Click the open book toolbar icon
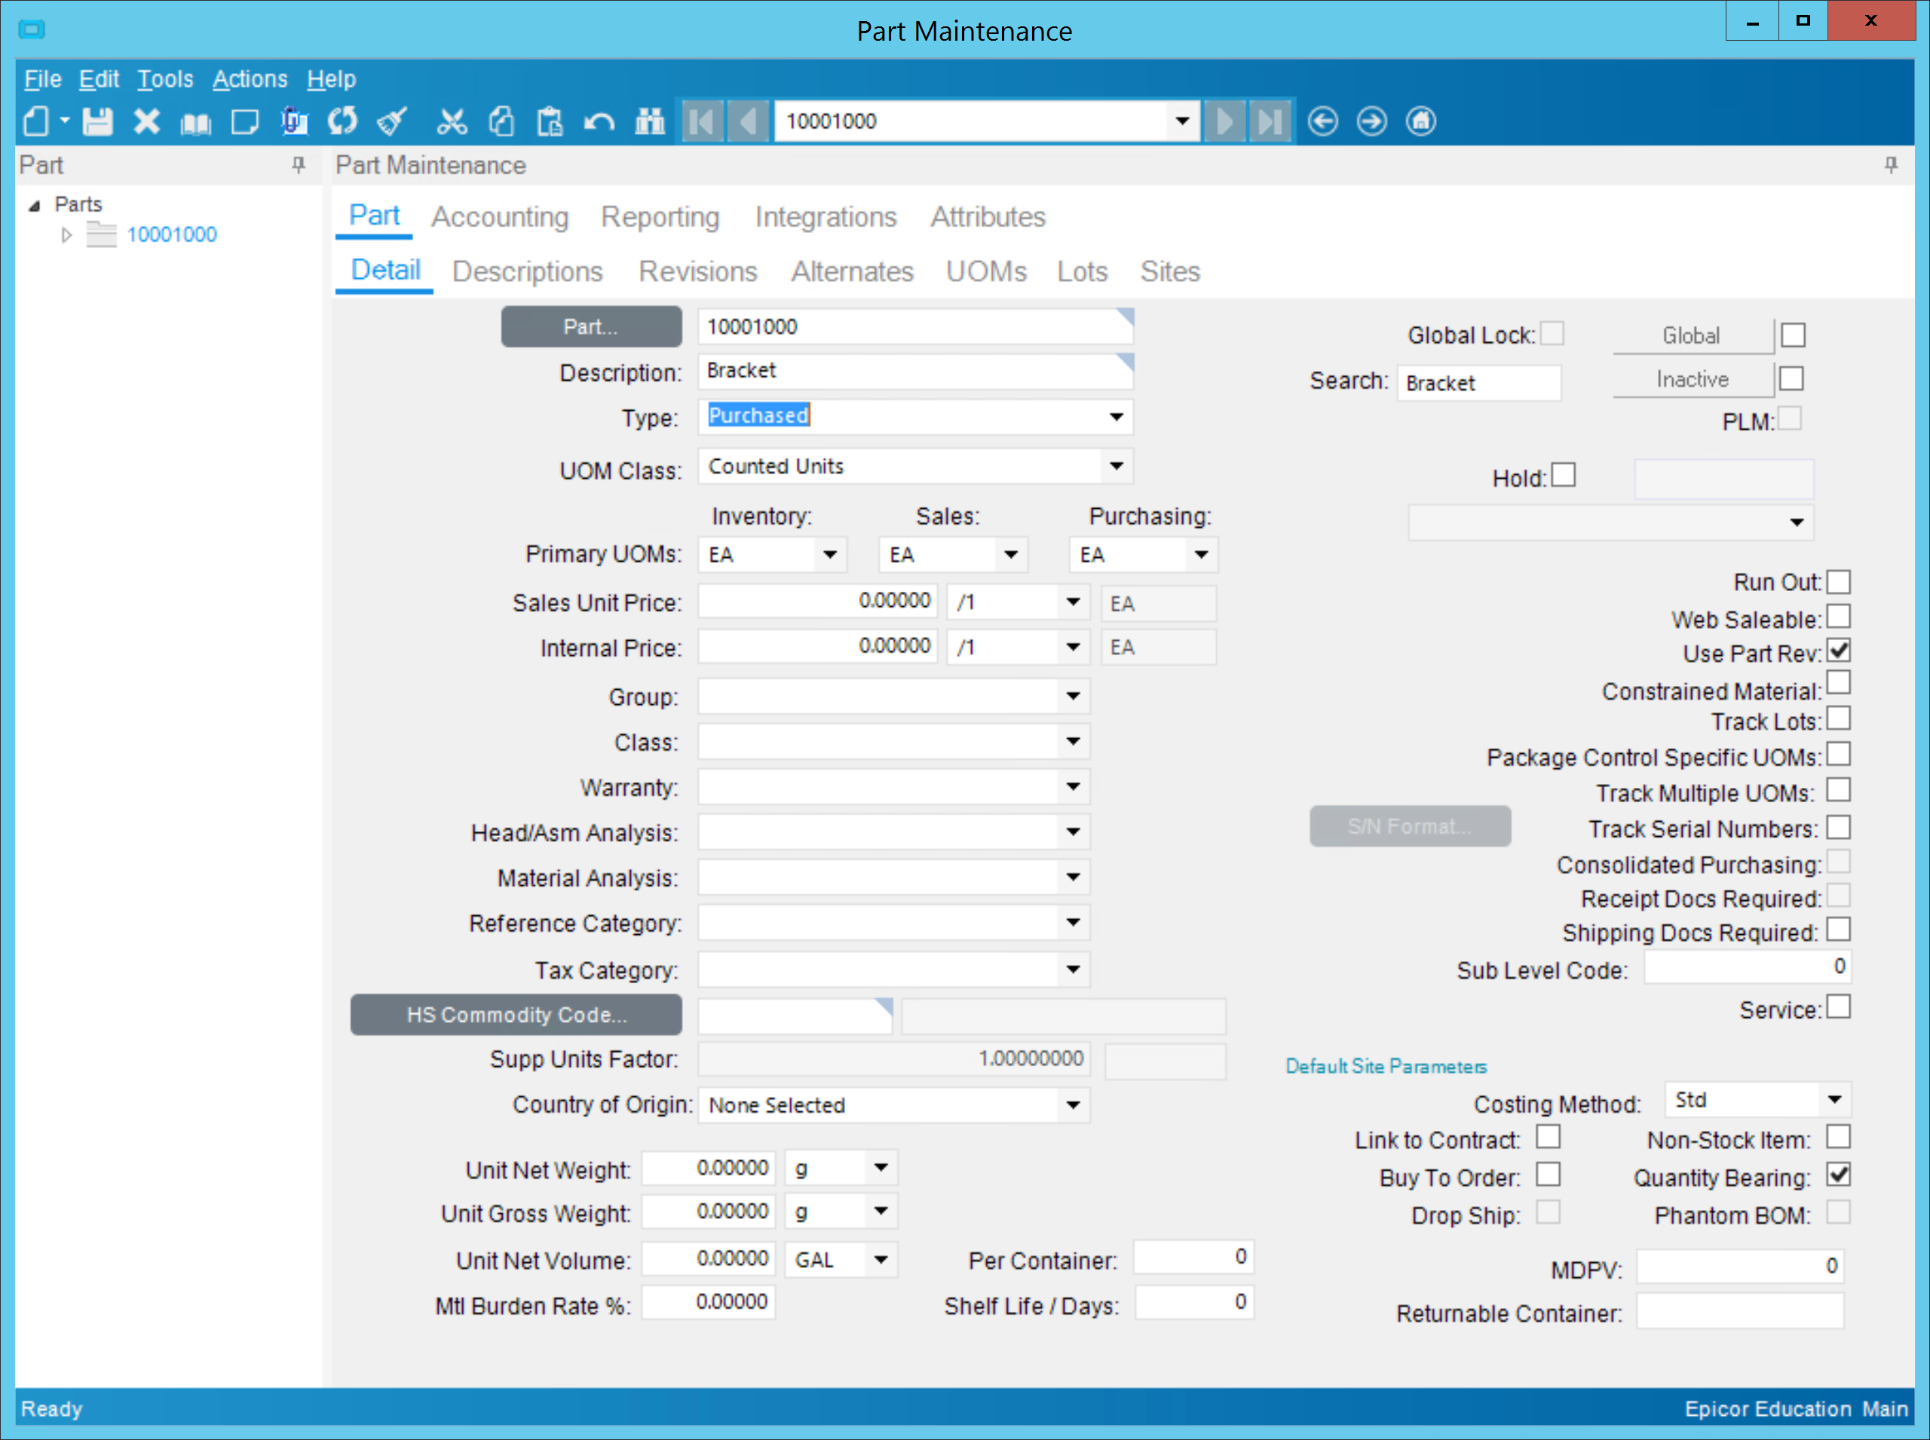Image resolution: width=1930 pixels, height=1440 pixels. 195,122
